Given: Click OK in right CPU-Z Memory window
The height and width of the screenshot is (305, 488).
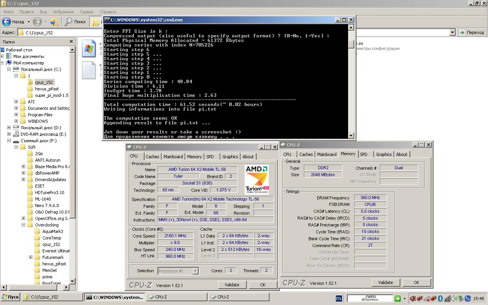Looking at the screenshot, I should 416,283.
